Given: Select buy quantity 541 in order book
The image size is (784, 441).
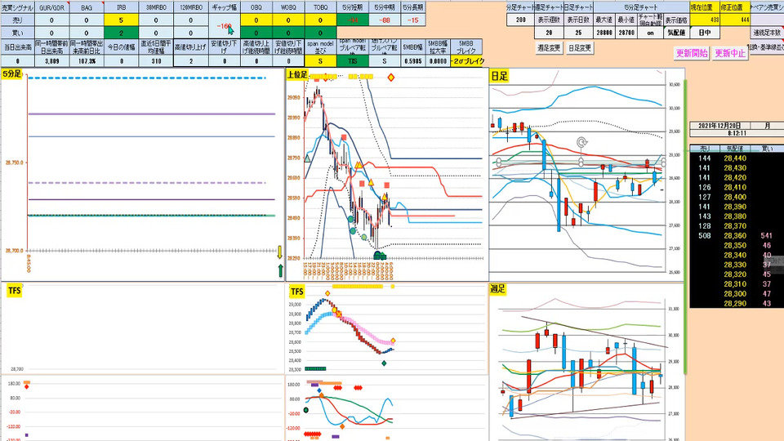Looking at the screenshot, I should pos(766,235).
